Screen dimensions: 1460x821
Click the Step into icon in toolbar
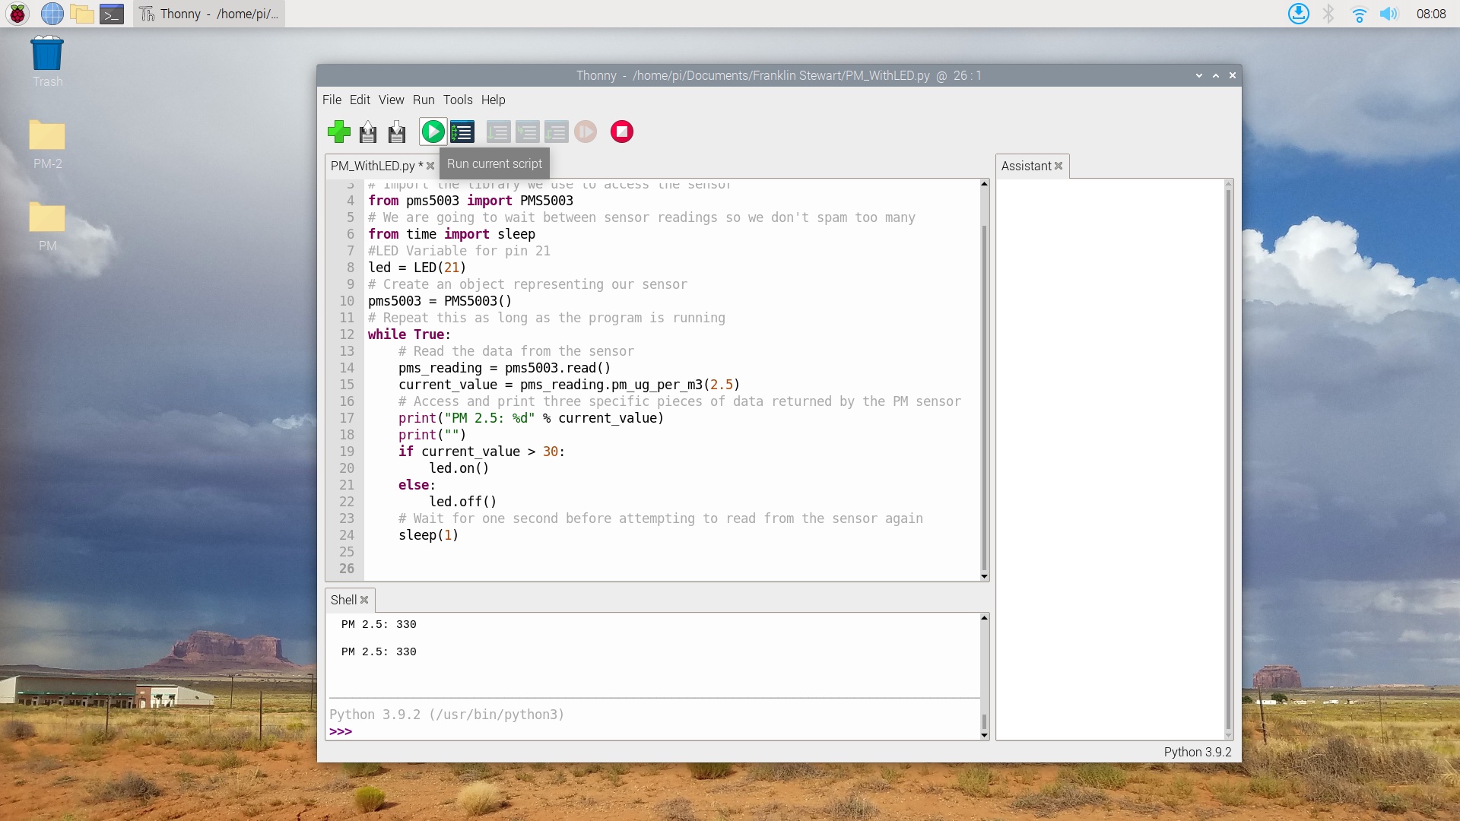tap(528, 132)
